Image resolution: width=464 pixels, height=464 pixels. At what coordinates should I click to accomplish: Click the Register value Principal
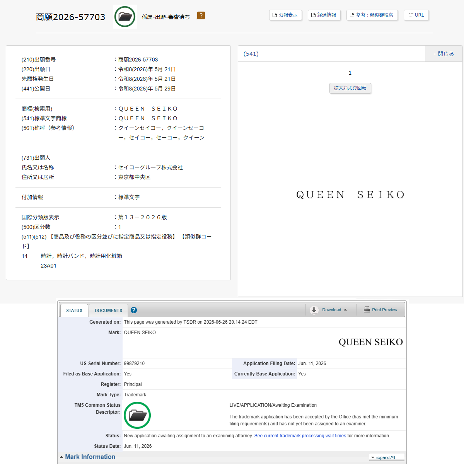coord(133,384)
